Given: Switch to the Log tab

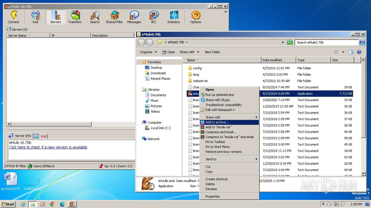Looking at the screenshot, I should coord(41,136).
